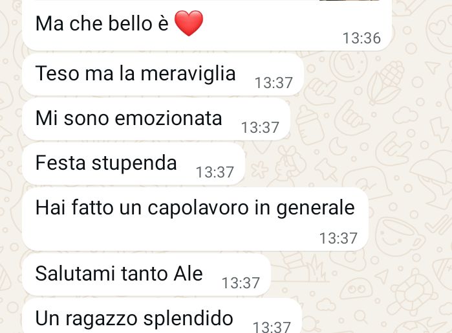The height and width of the screenshot is (333, 452).
Task: Open the partially visible photo above 'Ma che bello è'
Action: tap(349, 0)
